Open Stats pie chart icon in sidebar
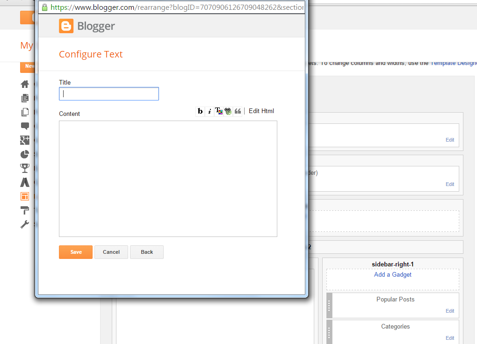This screenshot has height=344, width=477. click(x=25, y=154)
